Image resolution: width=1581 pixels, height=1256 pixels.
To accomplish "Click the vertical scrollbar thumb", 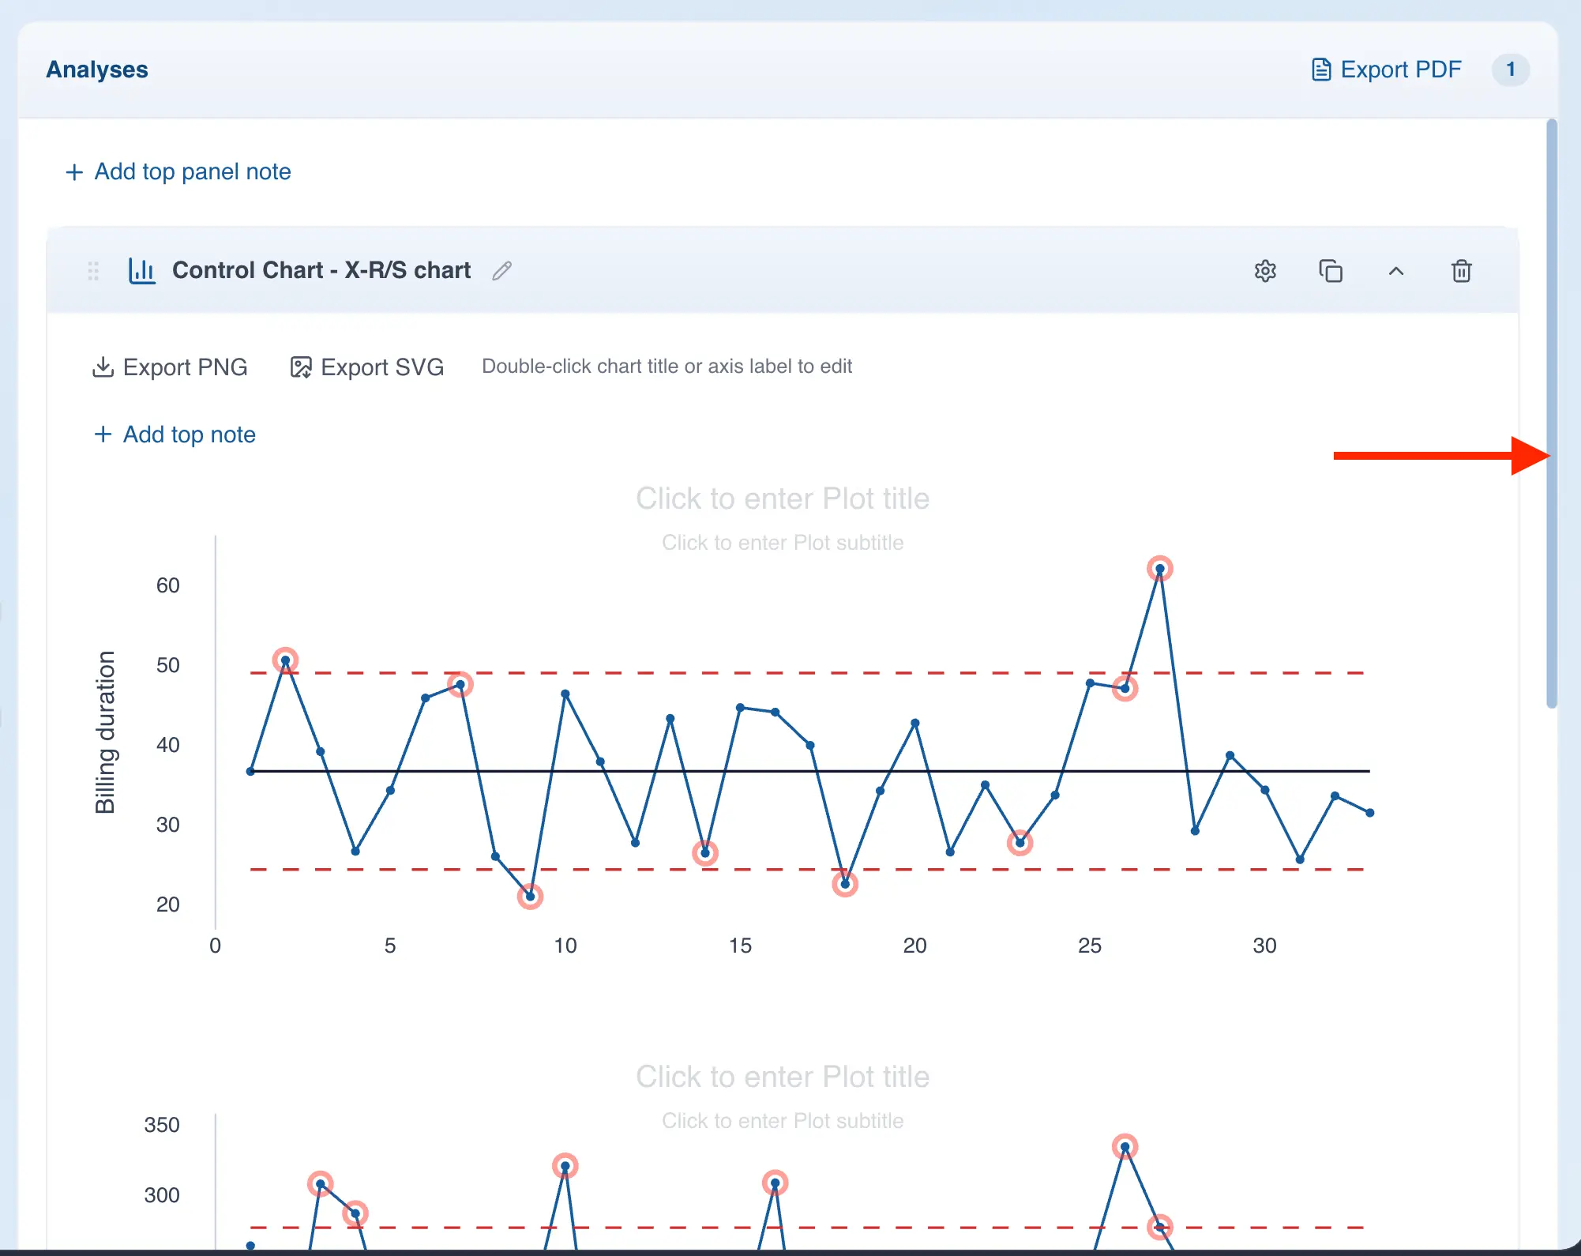I will [1551, 411].
